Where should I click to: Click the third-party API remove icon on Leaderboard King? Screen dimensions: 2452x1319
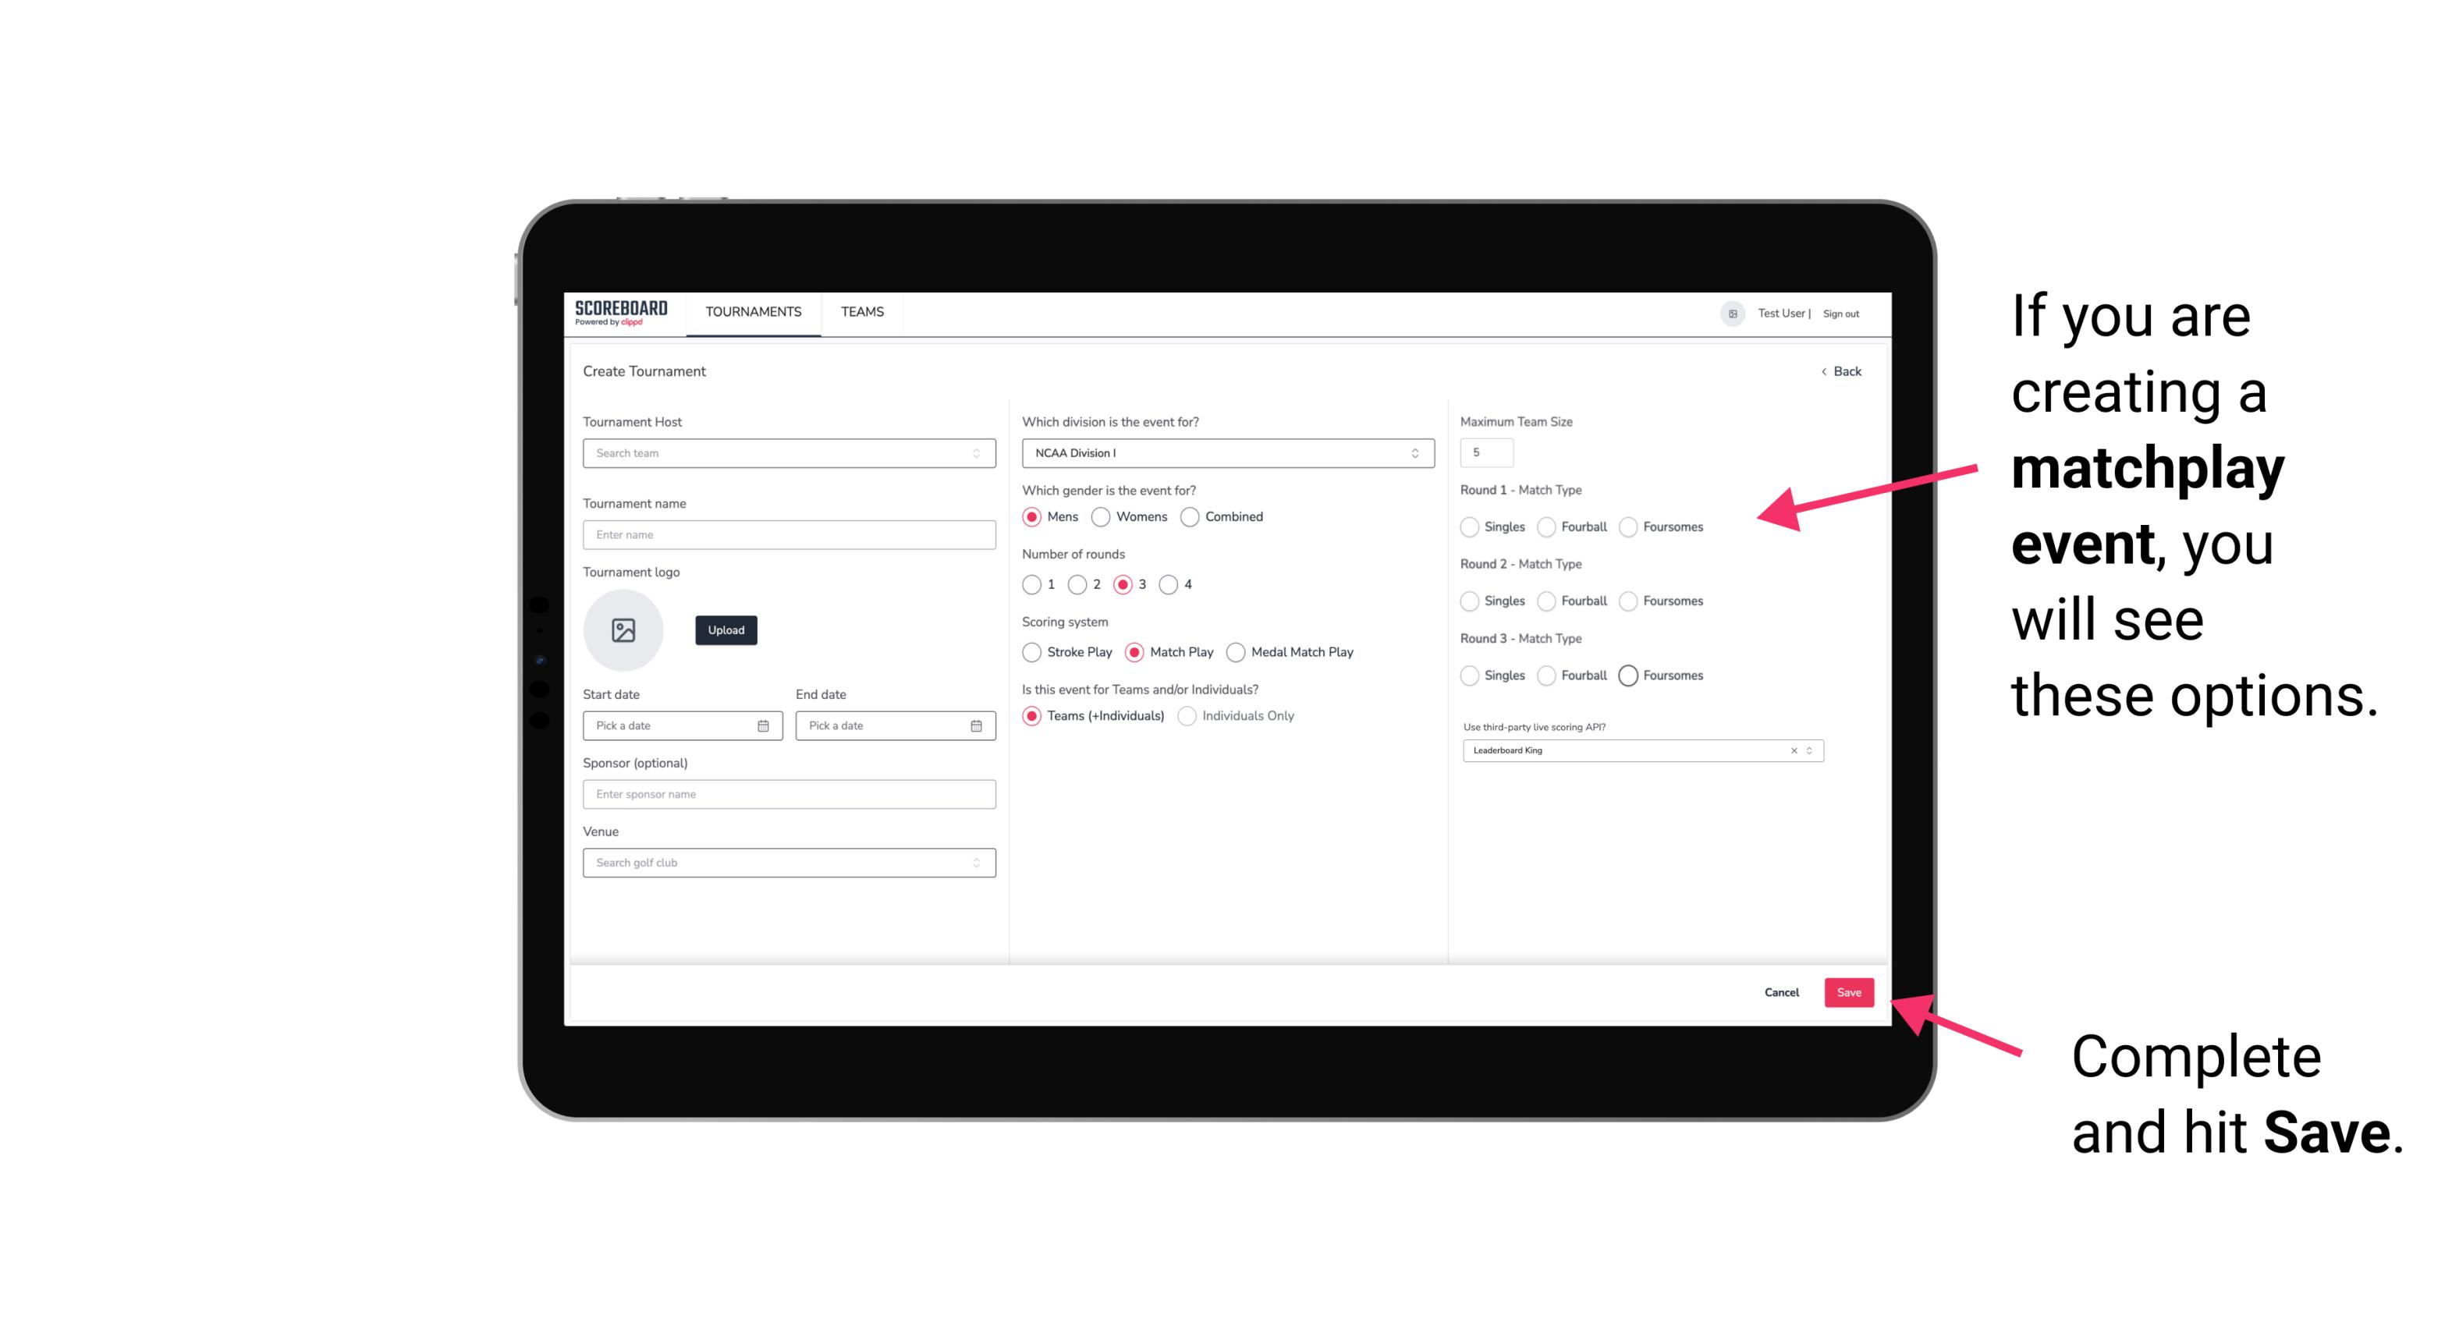[x=1793, y=749]
